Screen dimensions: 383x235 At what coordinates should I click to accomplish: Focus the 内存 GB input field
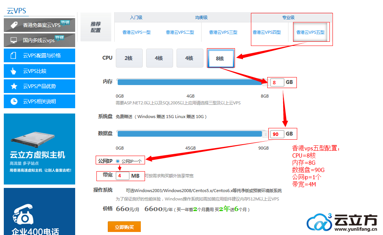277,82
